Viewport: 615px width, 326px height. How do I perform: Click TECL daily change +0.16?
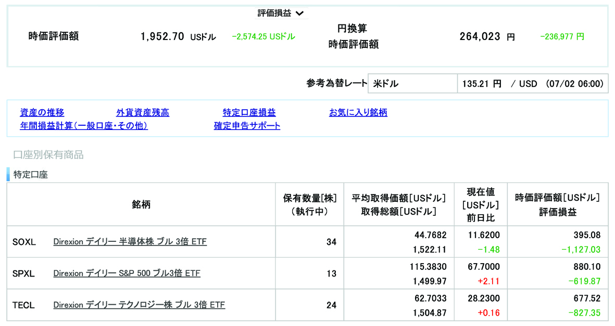pos(488,313)
